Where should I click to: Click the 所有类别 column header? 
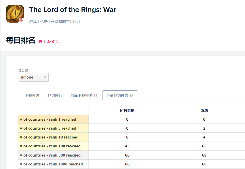127,110
